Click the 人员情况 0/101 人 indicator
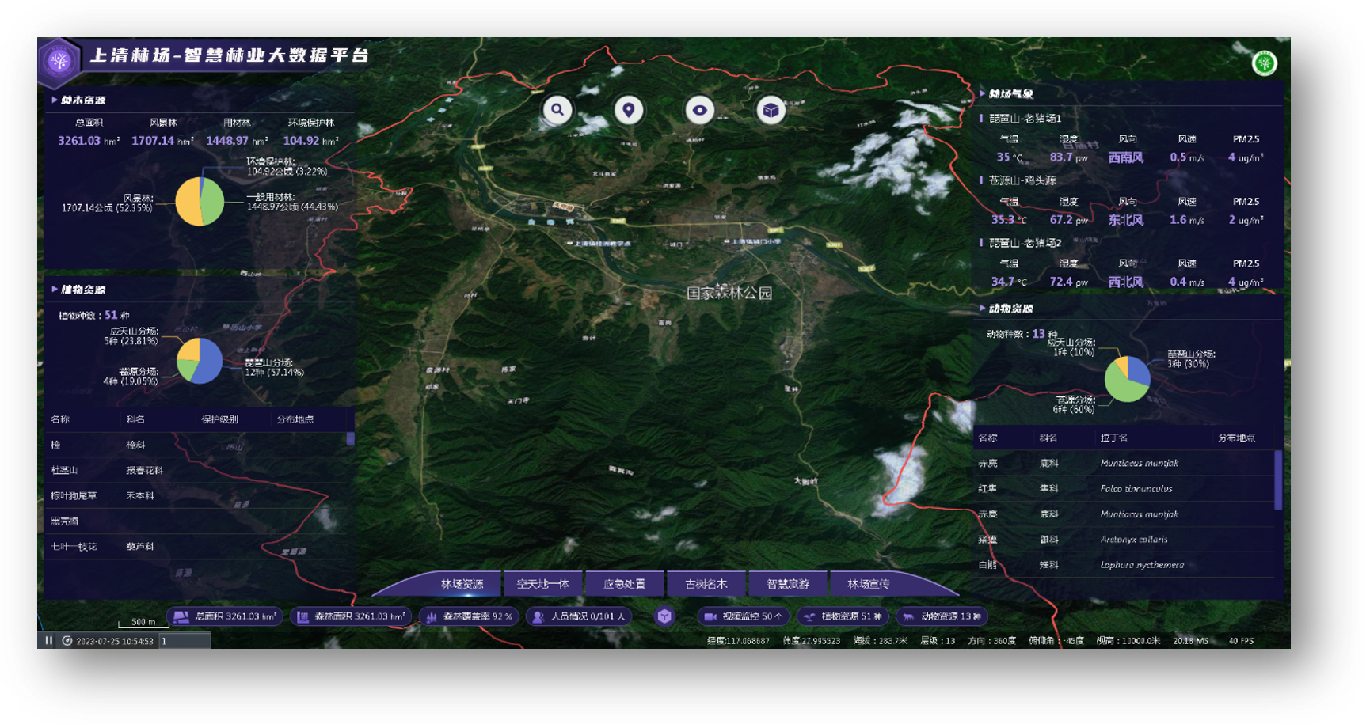The width and height of the screenshot is (1366, 724). coord(580,616)
